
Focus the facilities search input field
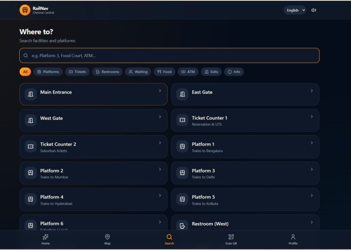169,55
